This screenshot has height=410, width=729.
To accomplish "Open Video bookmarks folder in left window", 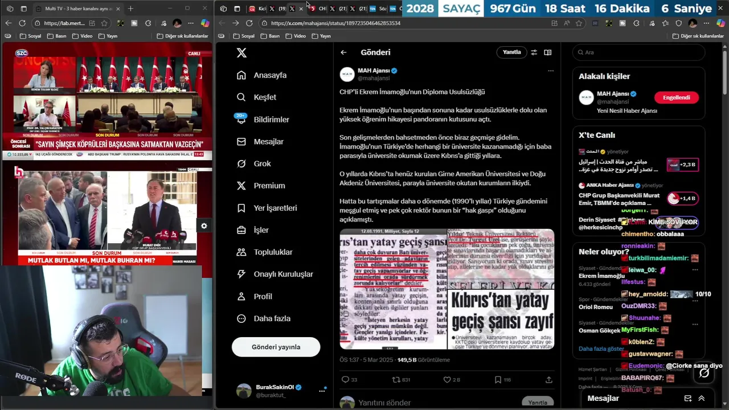I will point(83,36).
